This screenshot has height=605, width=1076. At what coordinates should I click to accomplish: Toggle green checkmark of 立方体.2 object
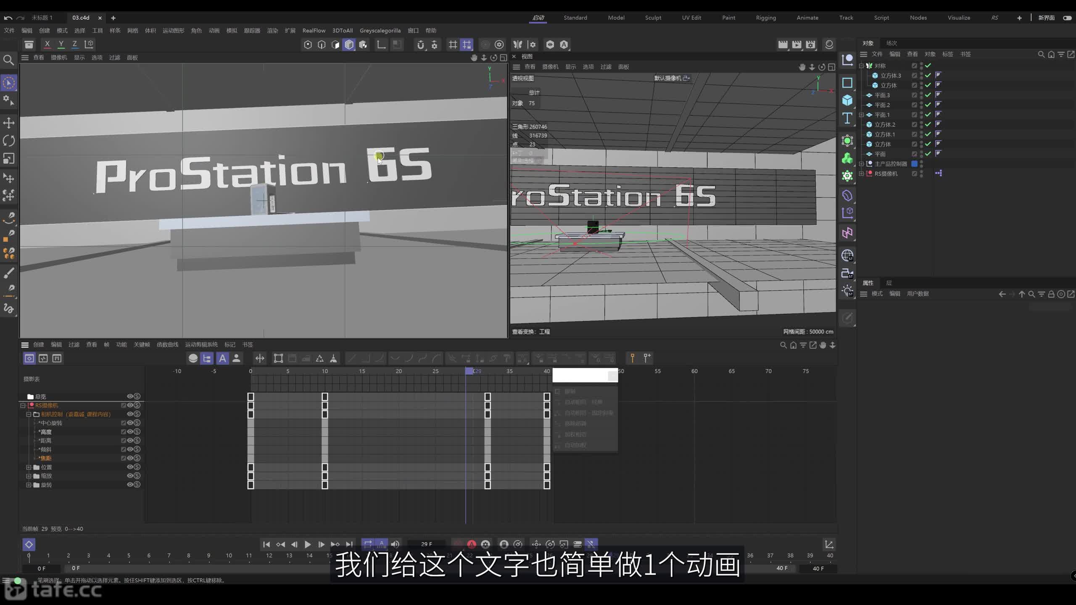[928, 124]
